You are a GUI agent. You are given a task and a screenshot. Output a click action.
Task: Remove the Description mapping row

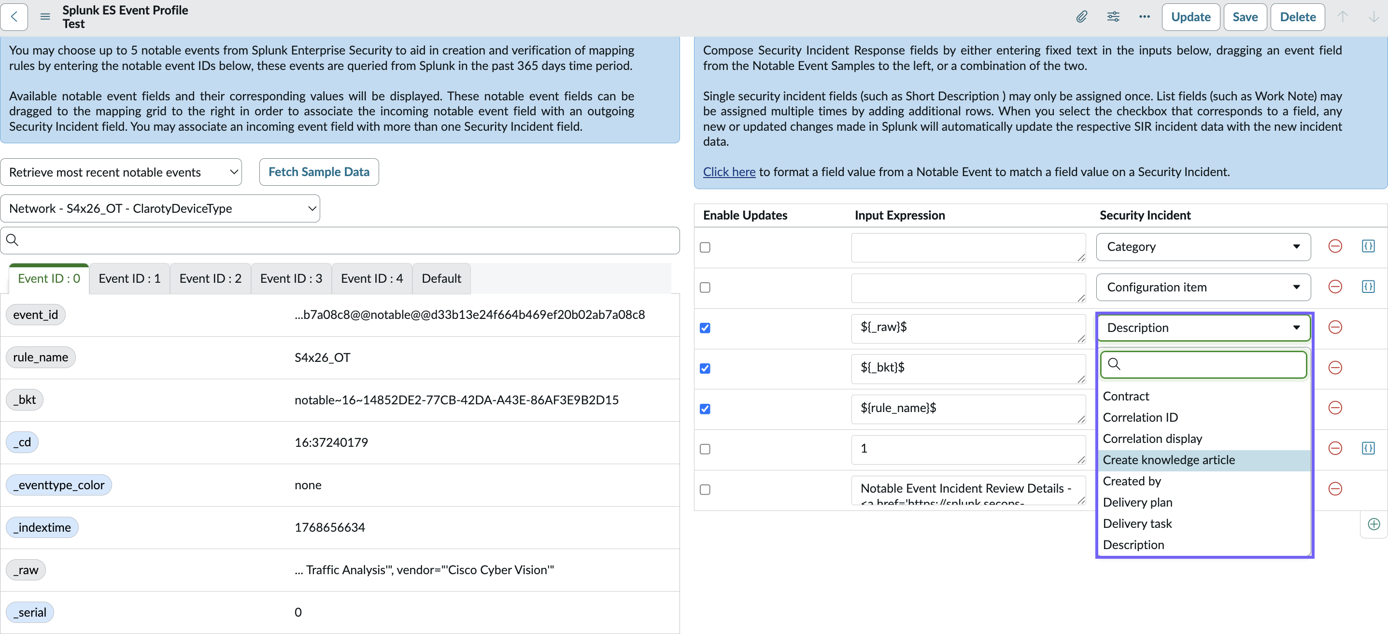1335,327
